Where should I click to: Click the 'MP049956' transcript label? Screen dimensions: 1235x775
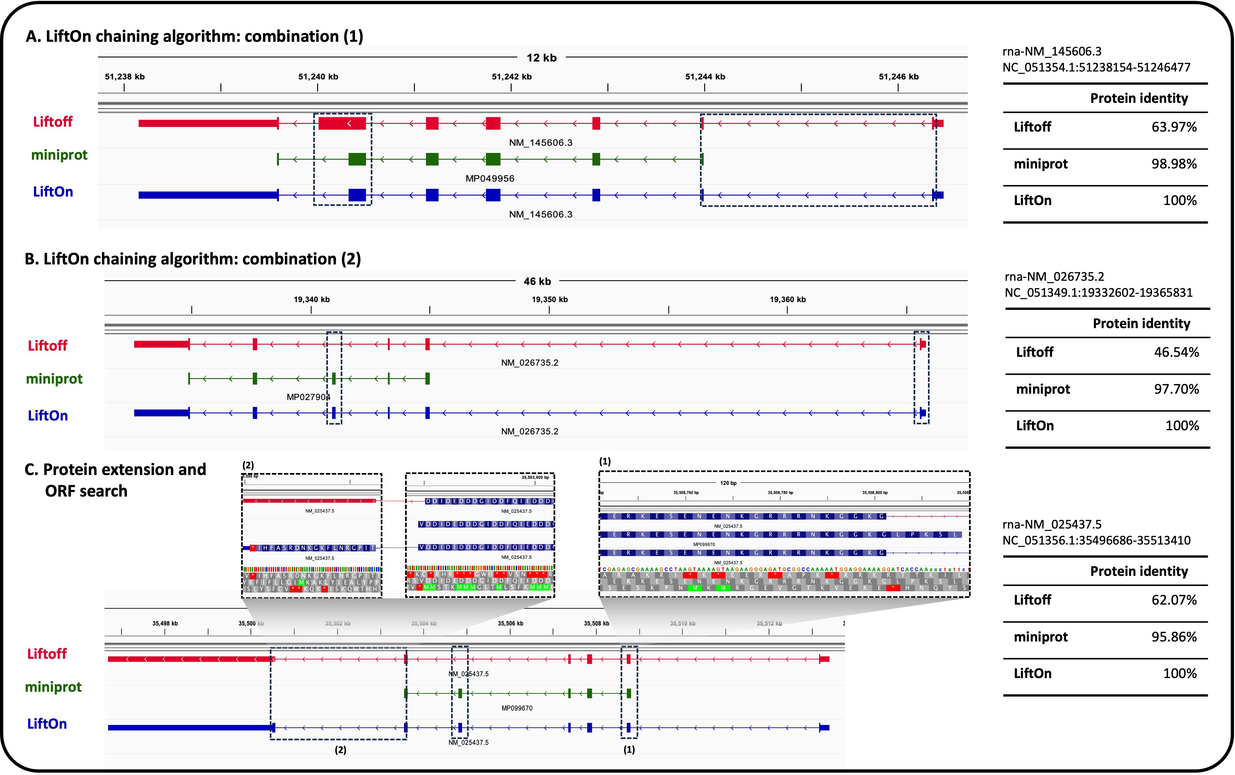click(x=490, y=178)
